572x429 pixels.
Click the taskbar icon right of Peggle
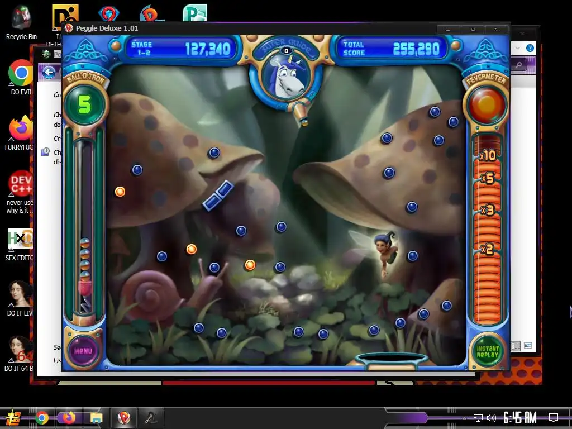click(x=151, y=418)
